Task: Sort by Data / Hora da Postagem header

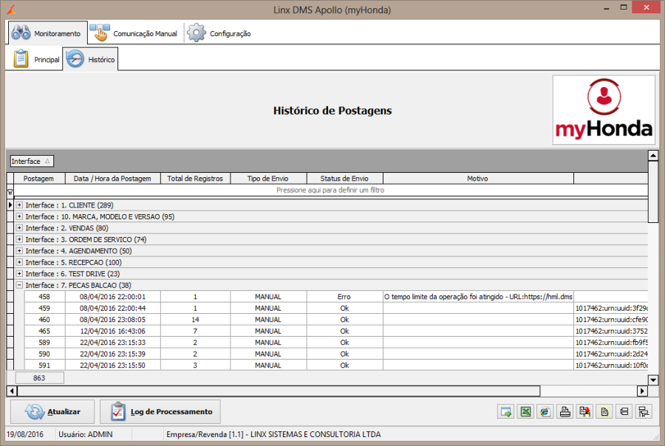Action: [112, 179]
